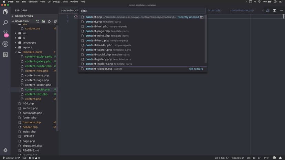Refresh the explorer file tree
This screenshot has height=160, width=285.
[50, 21]
